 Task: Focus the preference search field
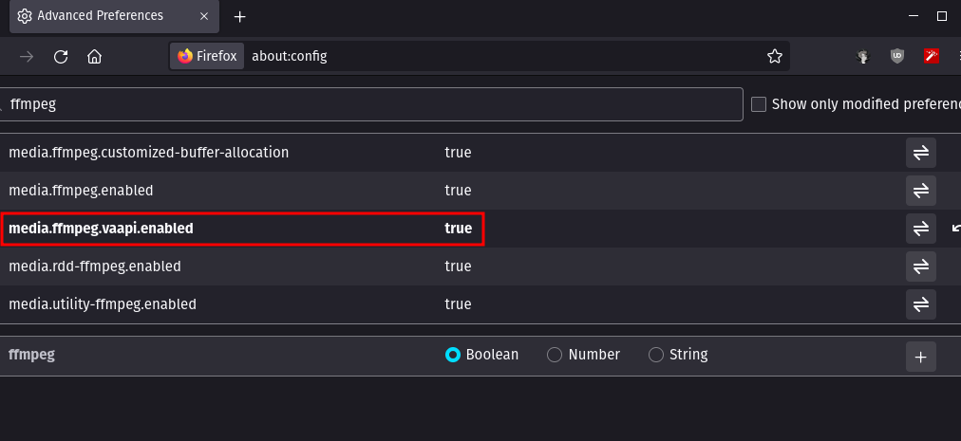point(370,104)
